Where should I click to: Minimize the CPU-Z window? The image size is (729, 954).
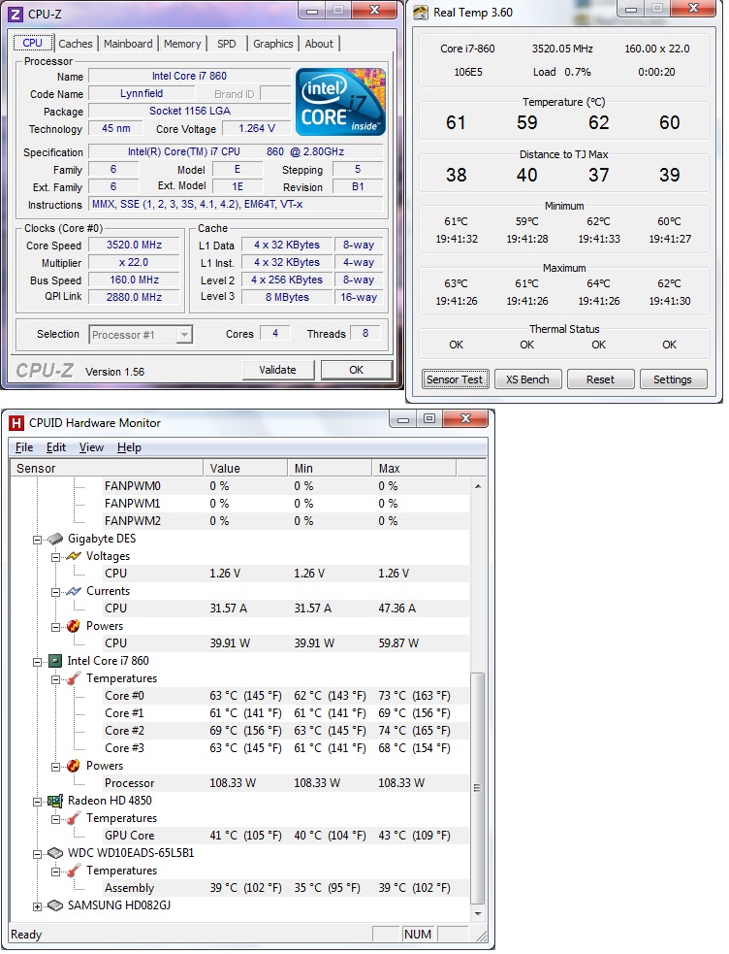point(311,11)
